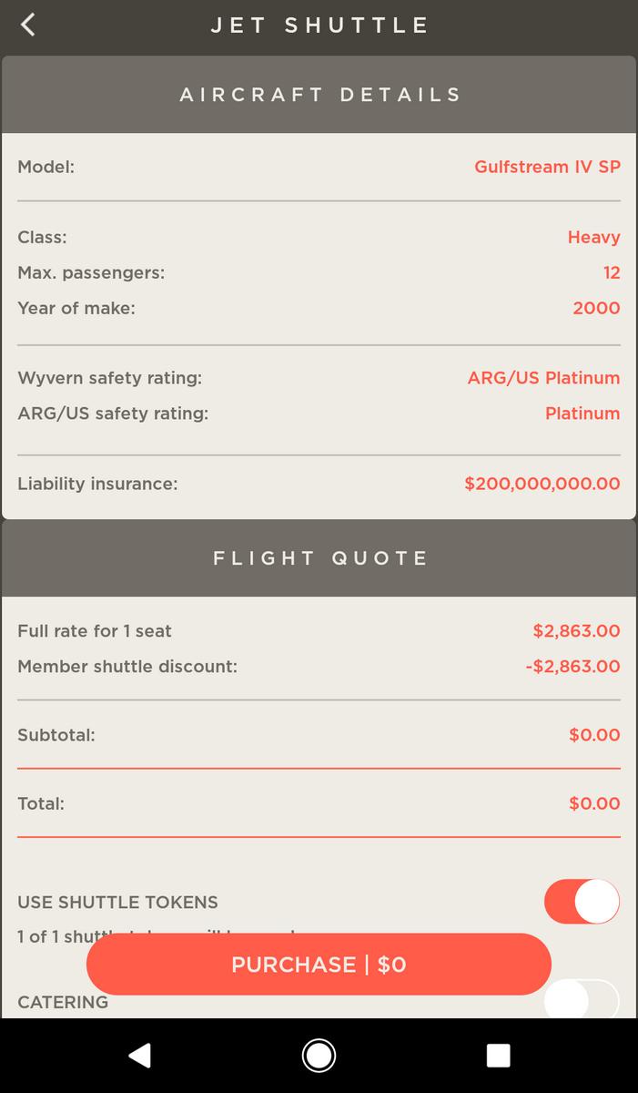Tap the Max. passengers value of 12
This screenshot has height=1093, width=638.
(612, 272)
